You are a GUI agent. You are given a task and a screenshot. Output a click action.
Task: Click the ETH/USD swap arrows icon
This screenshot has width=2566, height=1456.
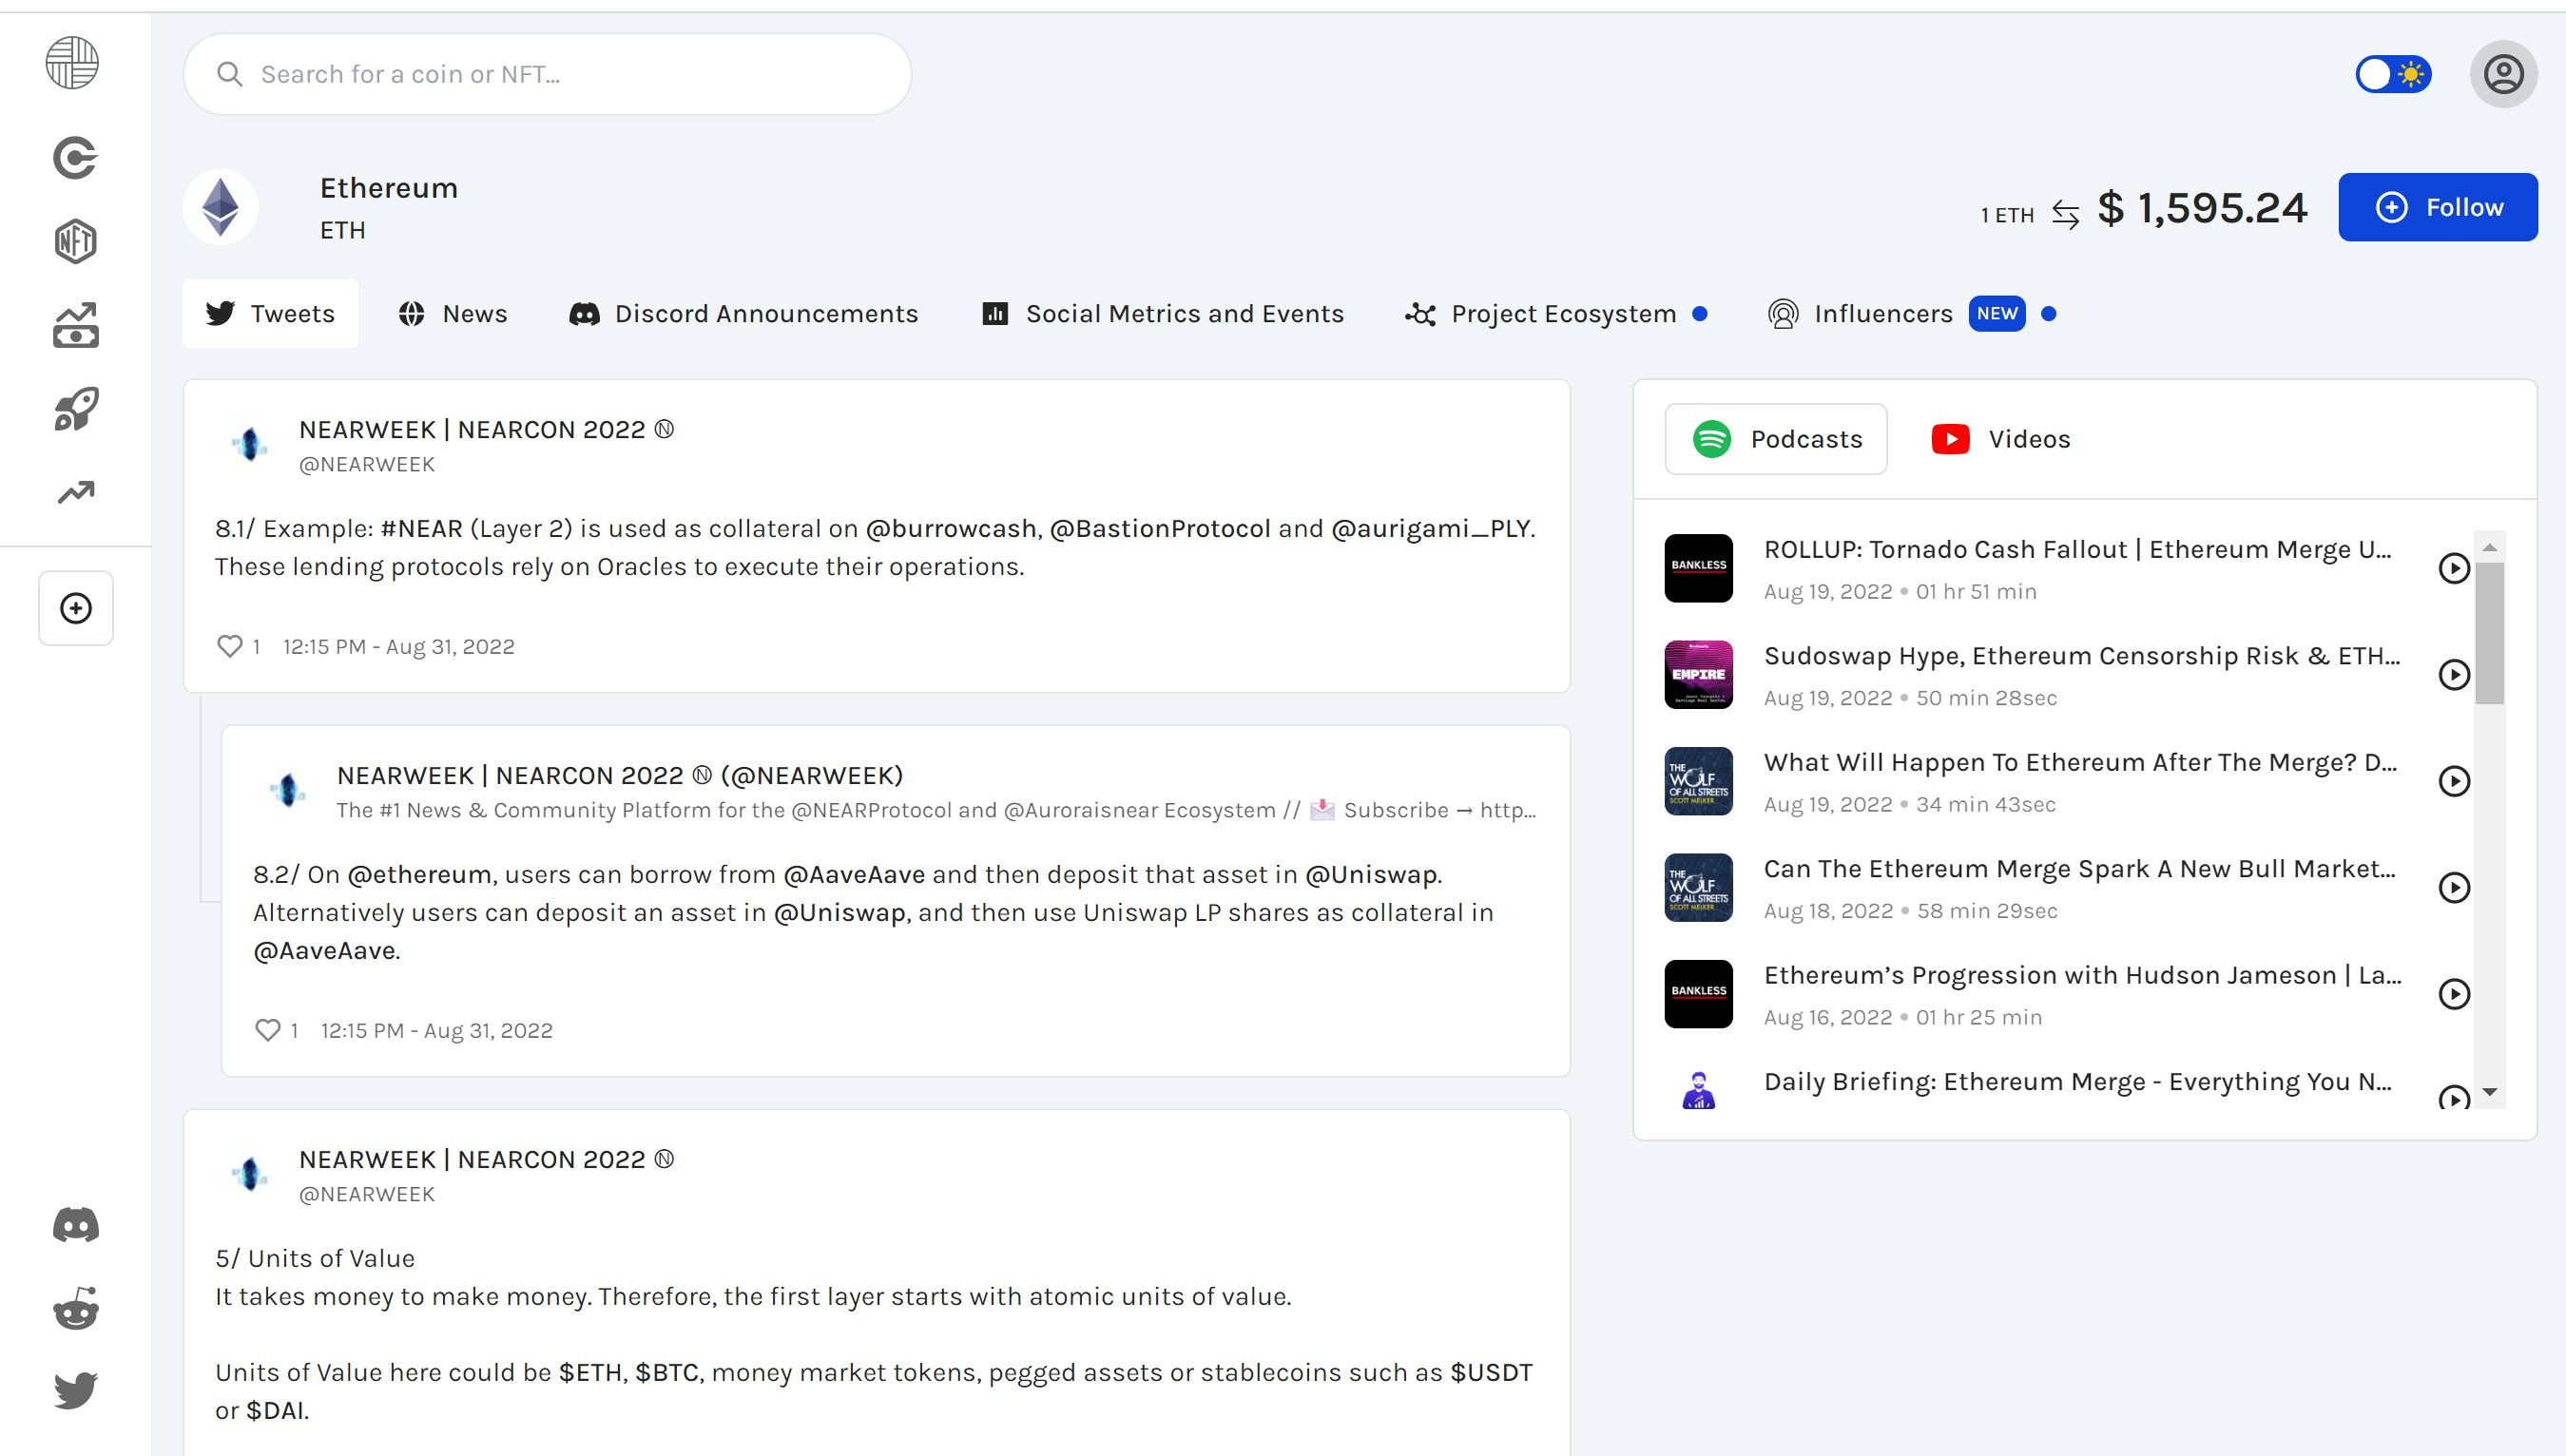(2065, 214)
